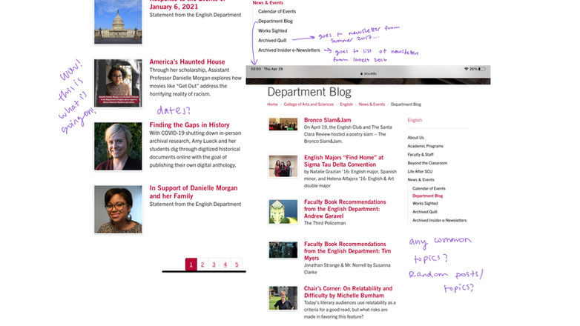This screenshot has width=580, height=326.
Task: Open 'In Support of Danielle Morgan' post
Action: click(x=194, y=192)
